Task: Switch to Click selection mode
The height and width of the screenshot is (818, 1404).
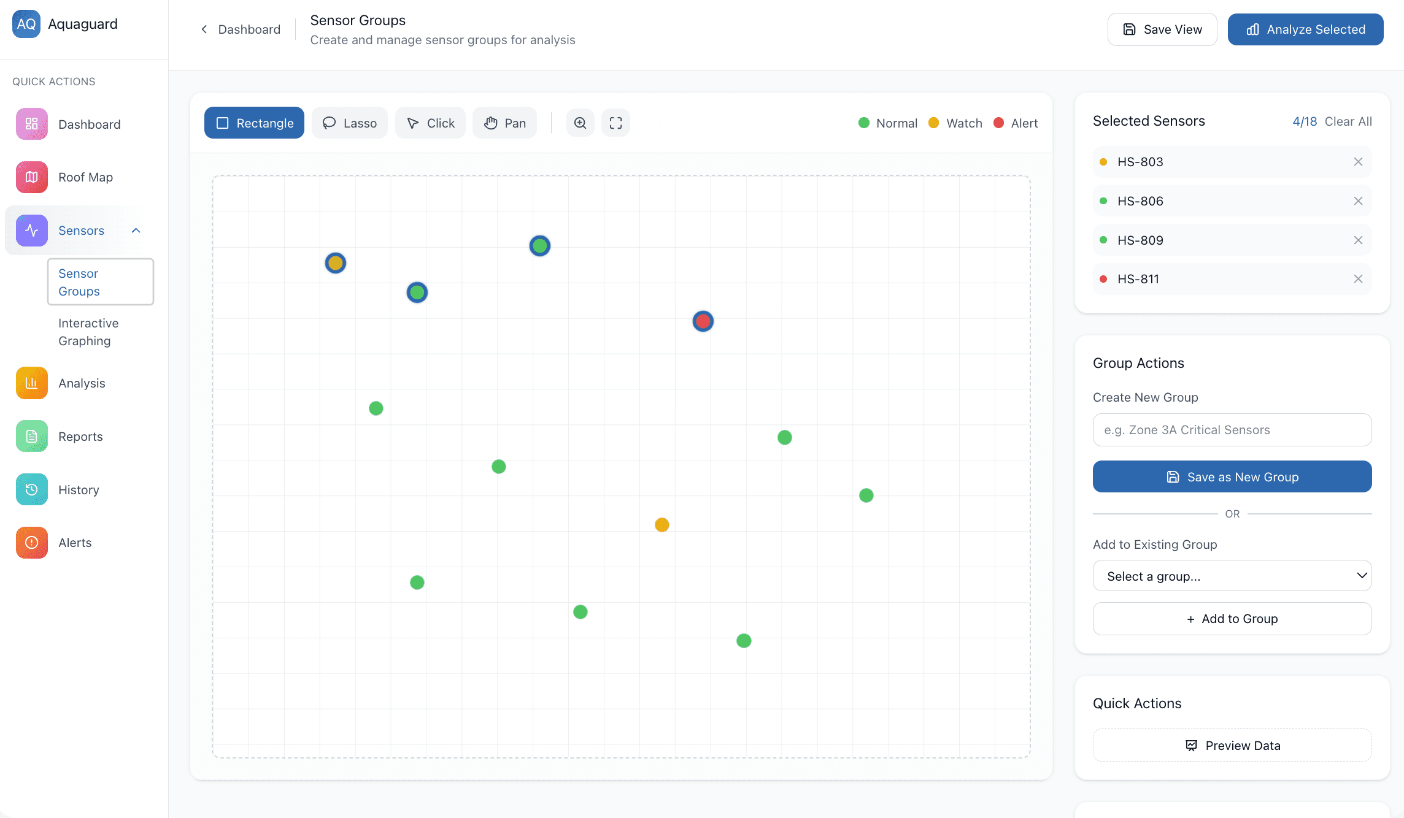Action: [430, 123]
